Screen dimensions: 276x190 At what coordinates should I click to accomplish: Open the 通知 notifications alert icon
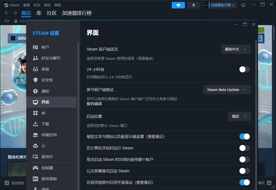tap(35, 91)
